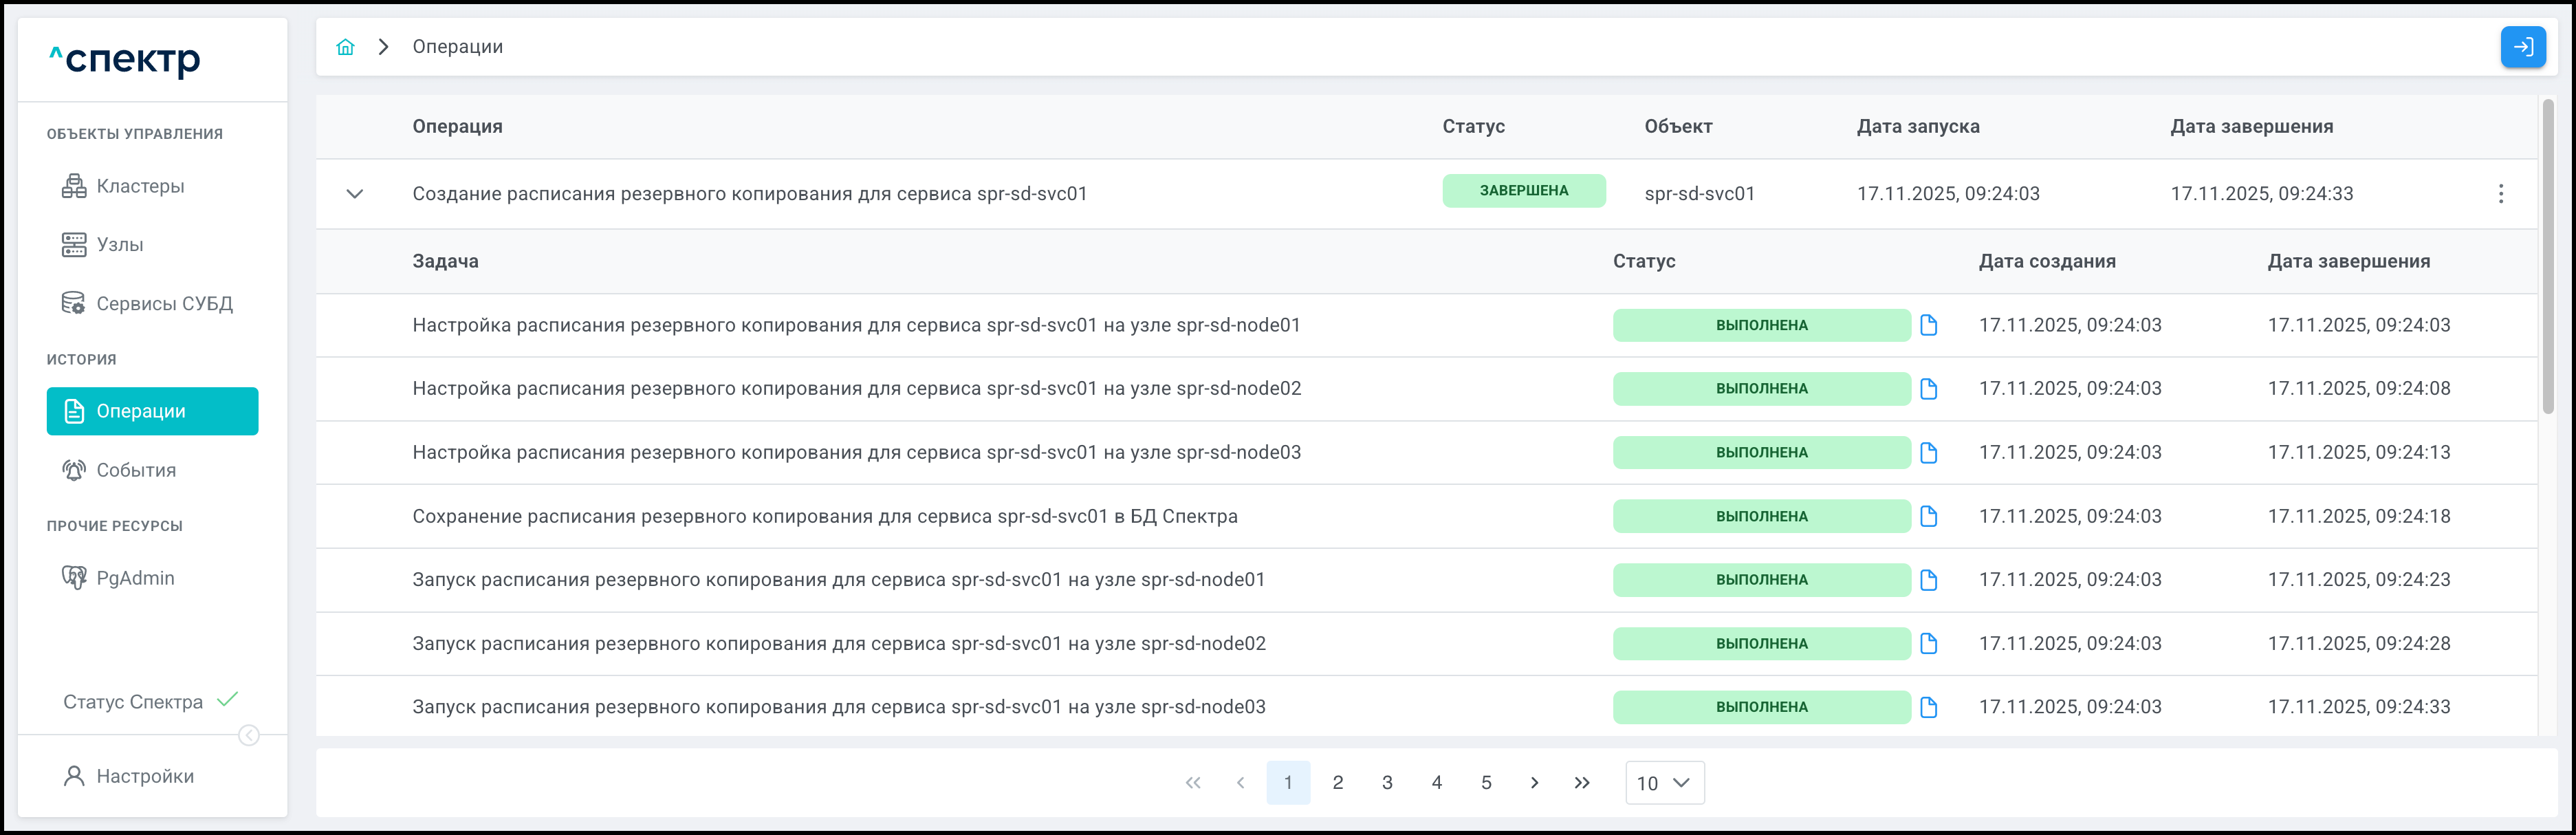Jump to last page double arrow
The width and height of the screenshot is (2576, 835).
coord(1582,783)
